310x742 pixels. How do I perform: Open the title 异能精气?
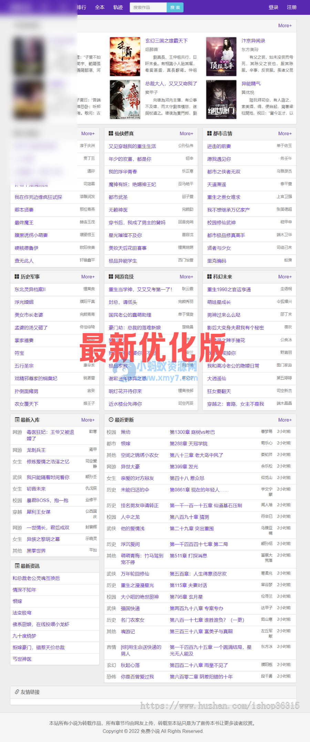tap(251, 84)
